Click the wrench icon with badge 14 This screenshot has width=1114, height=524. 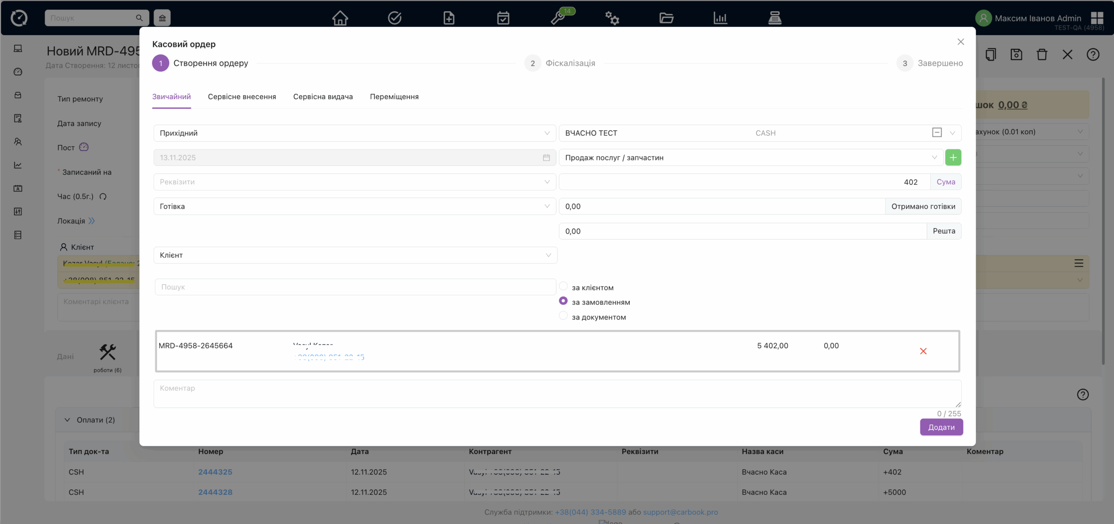tap(558, 18)
